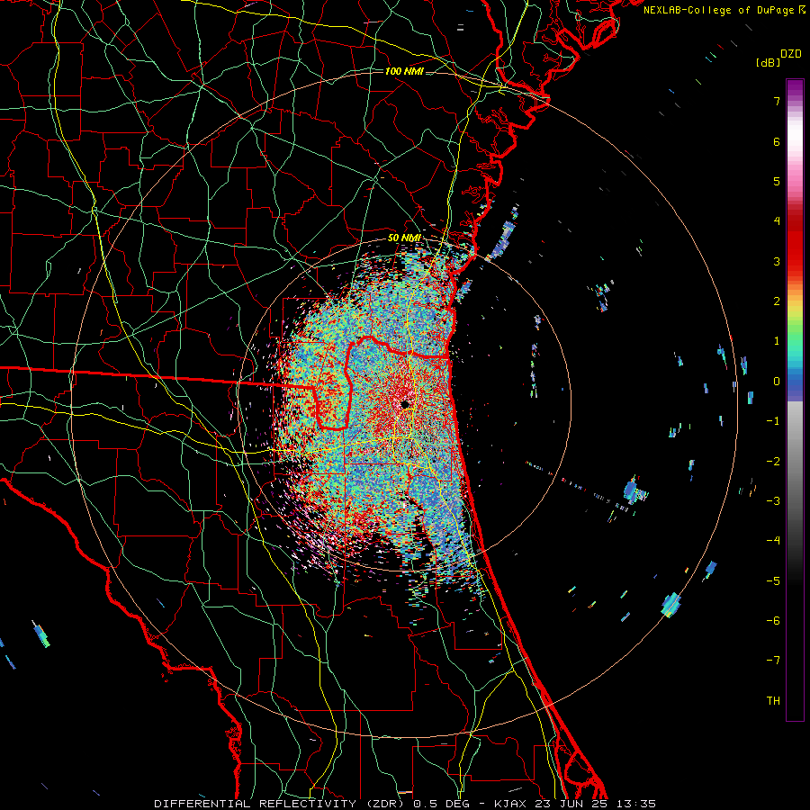Click the -4 value on color scale
This screenshot has width=810, height=810.
pos(773,541)
